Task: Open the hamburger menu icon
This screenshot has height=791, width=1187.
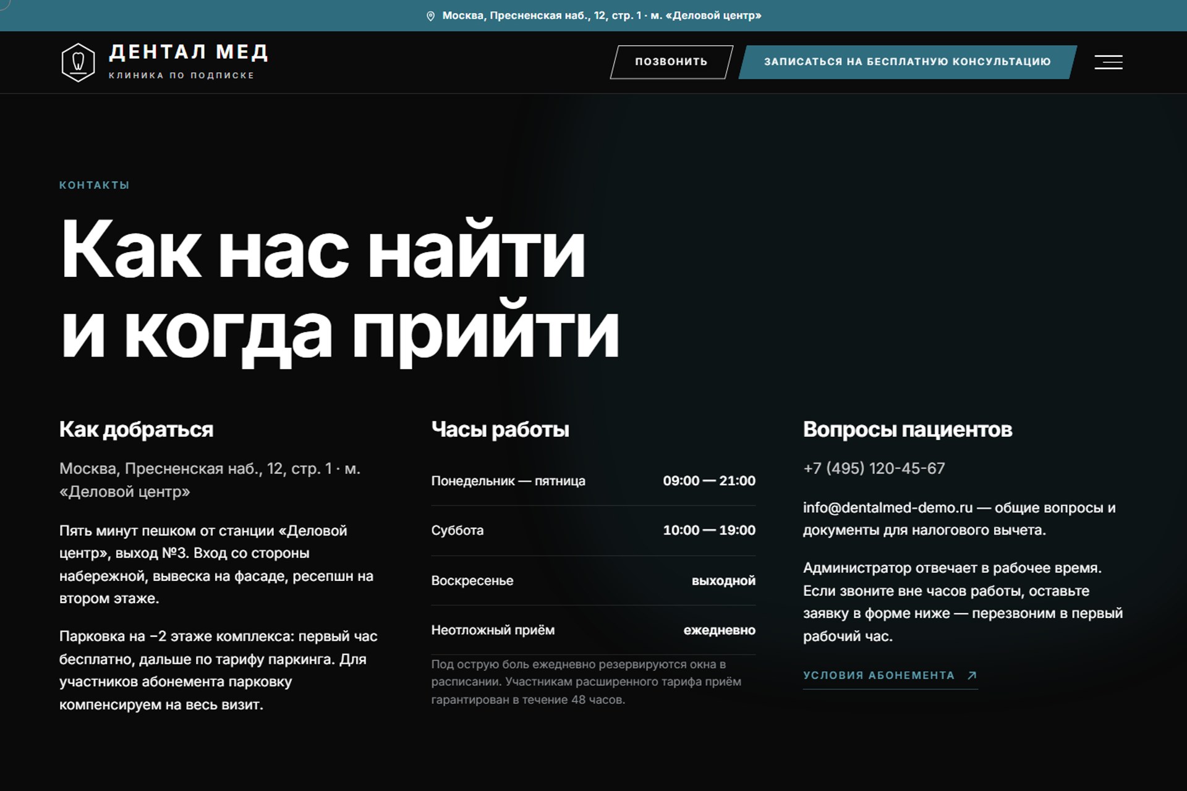Action: click(x=1108, y=62)
